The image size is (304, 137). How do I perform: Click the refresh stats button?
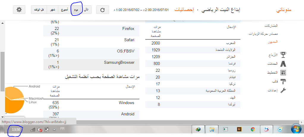(103, 10)
